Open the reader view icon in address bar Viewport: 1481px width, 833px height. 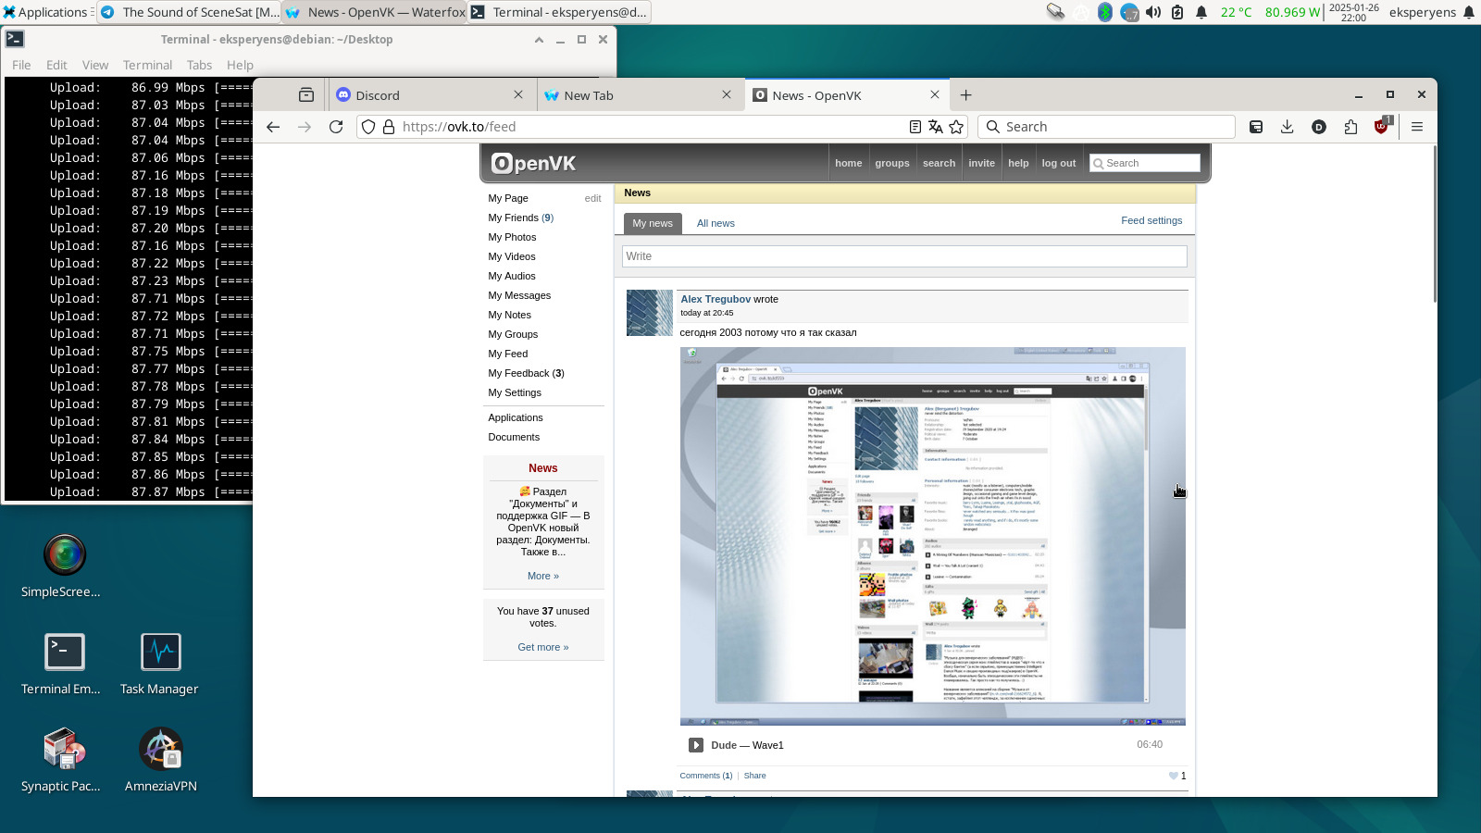[x=915, y=127]
